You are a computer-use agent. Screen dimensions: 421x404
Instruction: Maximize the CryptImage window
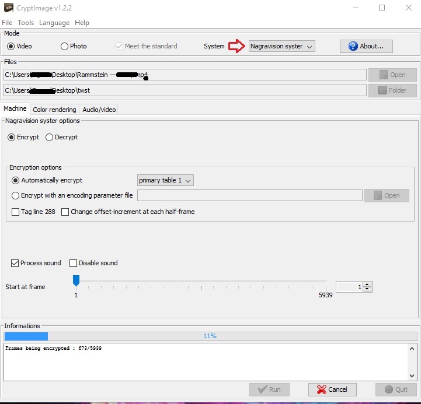pyautogui.click(x=382, y=8)
